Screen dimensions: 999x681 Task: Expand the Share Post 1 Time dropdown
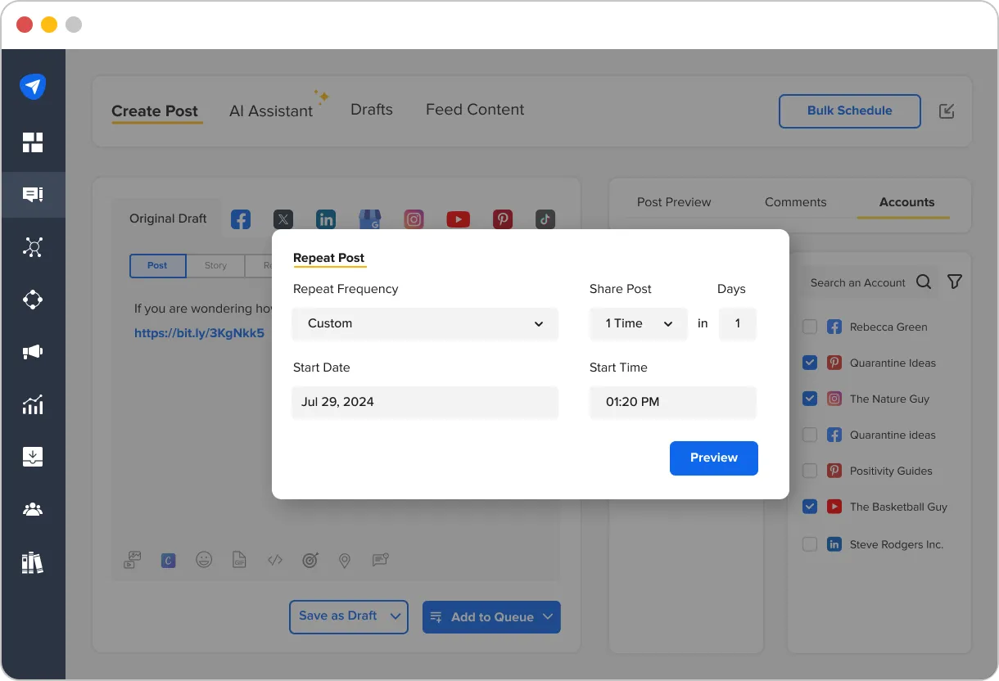click(x=638, y=323)
